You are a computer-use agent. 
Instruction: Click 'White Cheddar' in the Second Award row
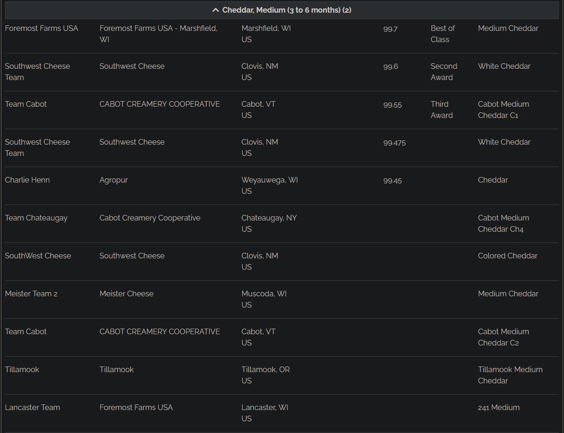click(x=504, y=66)
